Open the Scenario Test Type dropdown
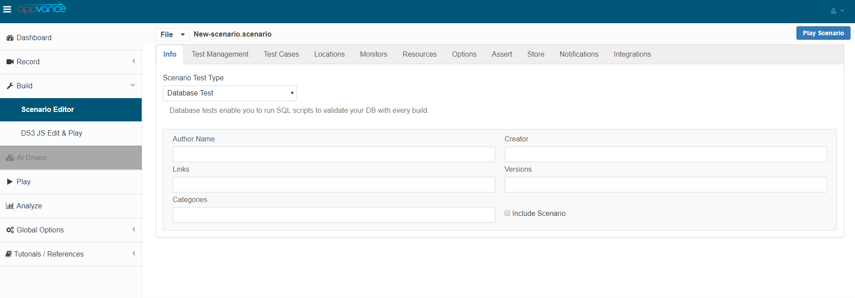The image size is (855, 298). 230,93
